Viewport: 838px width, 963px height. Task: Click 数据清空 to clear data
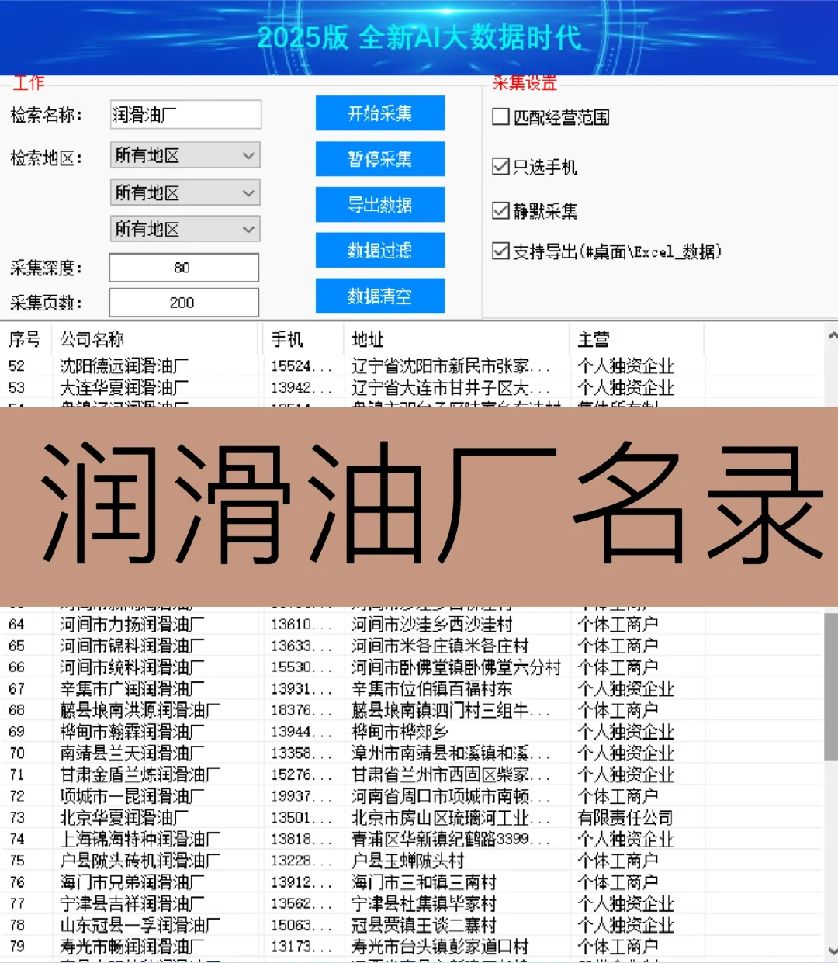379,295
